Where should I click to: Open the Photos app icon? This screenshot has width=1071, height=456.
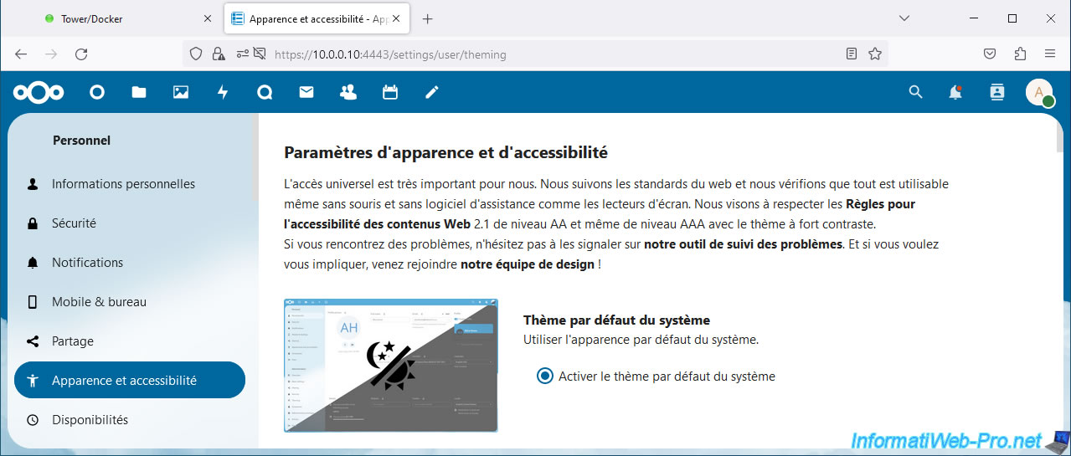[181, 93]
